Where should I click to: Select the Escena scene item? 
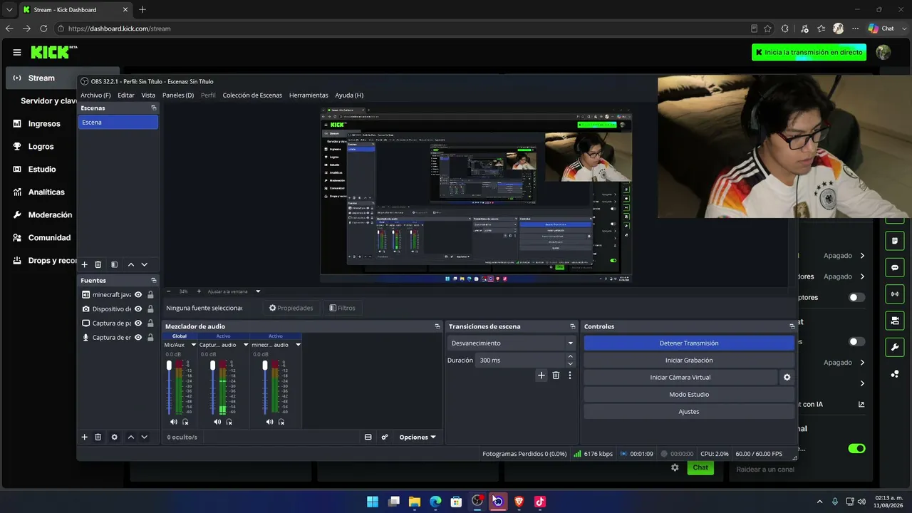click(x=118, y=123)
